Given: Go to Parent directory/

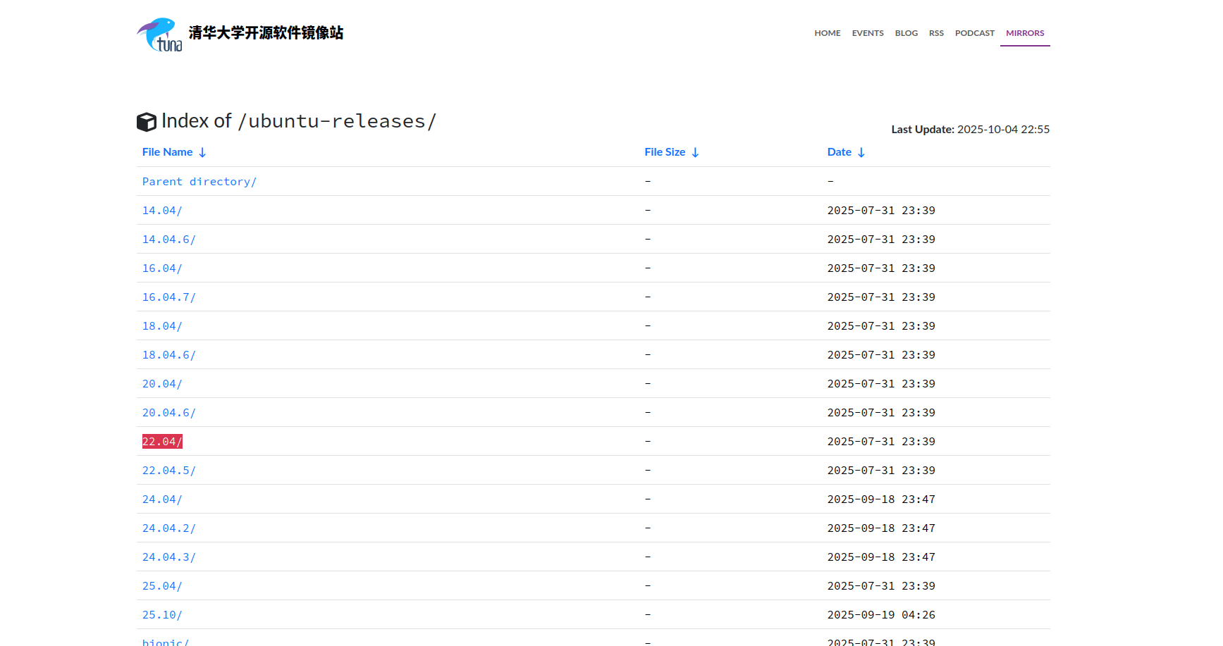Looking at the screenshot, I should pos(199,182).
